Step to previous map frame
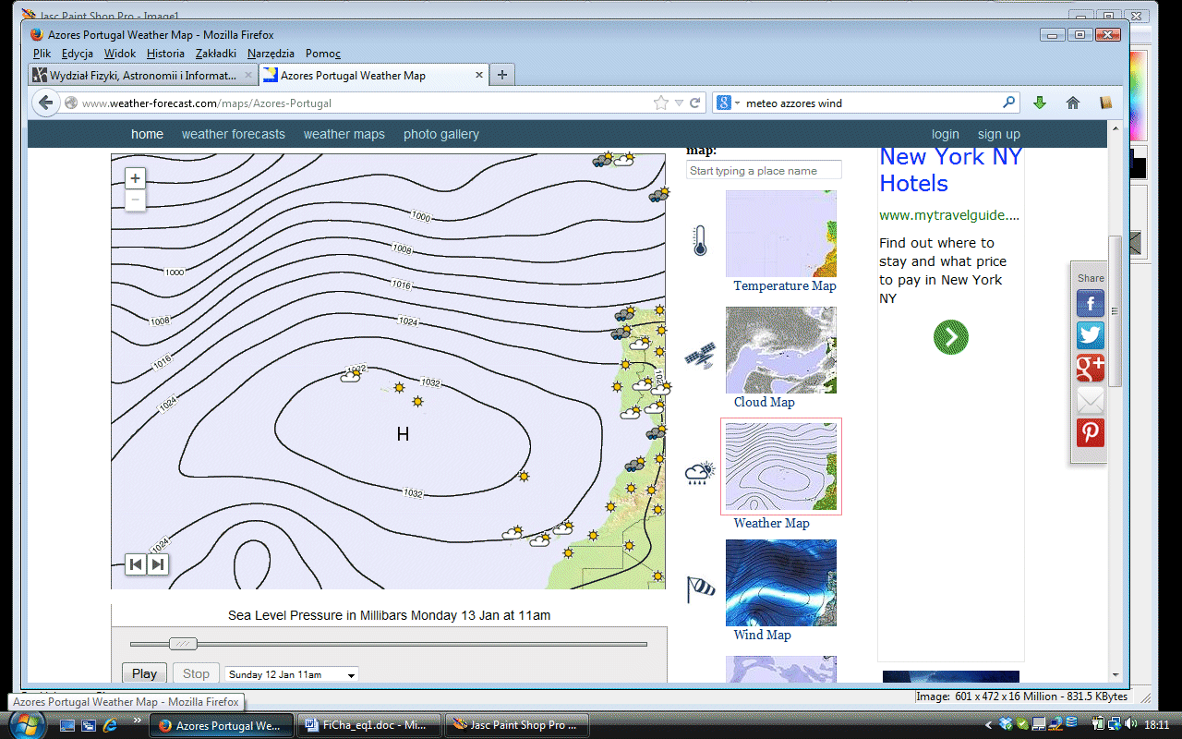This screenshot has width=1182, height=739. click(x=137, y=564)
